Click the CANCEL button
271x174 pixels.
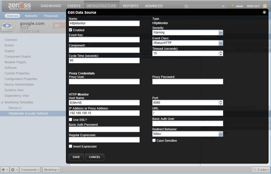click(x=95, y=157)
